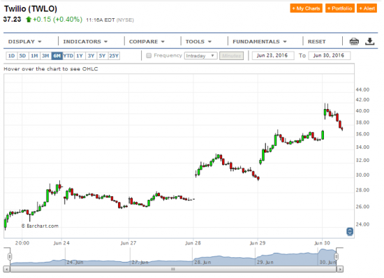Select the 1D time range
The height and width of the screenshot is (278, 384).
click(x=11, y=56)
